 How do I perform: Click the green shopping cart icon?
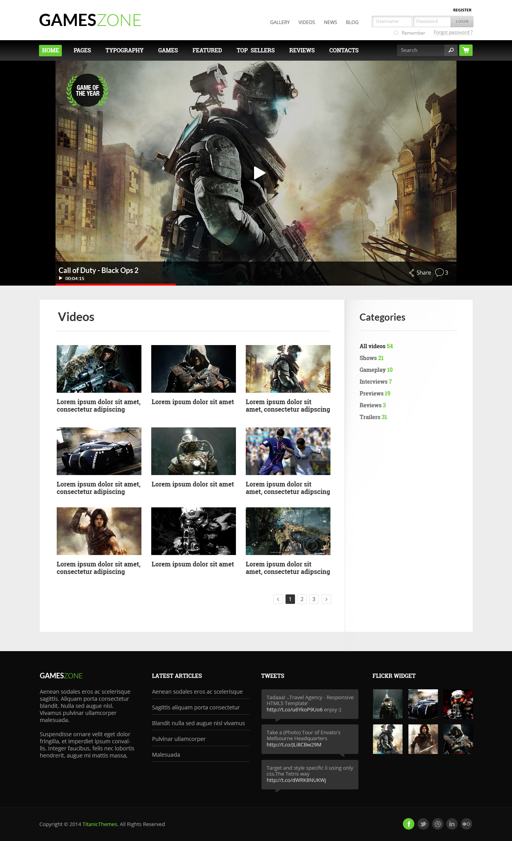[x=466, y=50]
